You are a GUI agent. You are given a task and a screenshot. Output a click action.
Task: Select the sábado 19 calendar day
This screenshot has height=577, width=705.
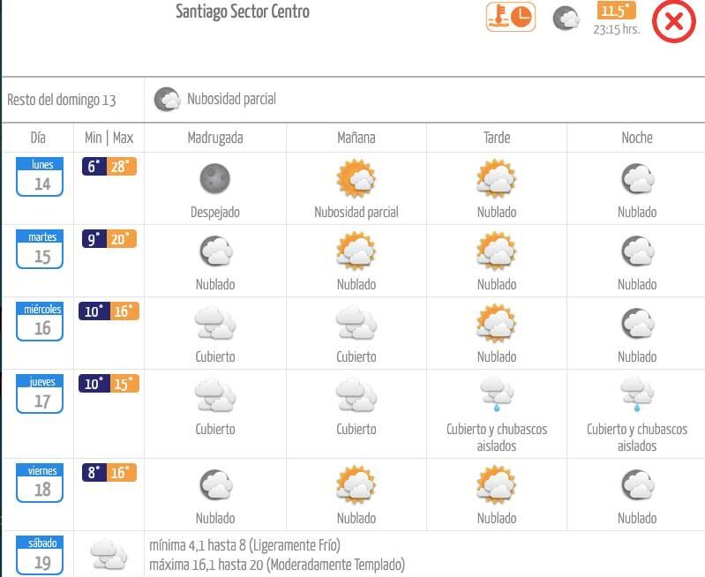[41, 556]
